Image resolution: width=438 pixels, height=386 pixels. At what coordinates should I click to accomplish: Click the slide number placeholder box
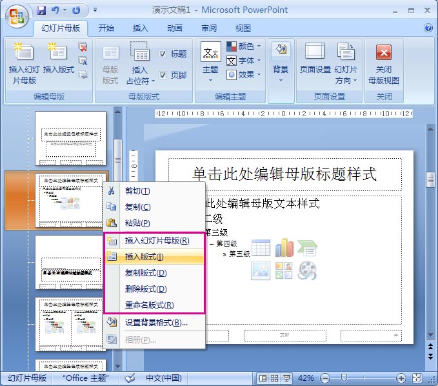(371, 336)
